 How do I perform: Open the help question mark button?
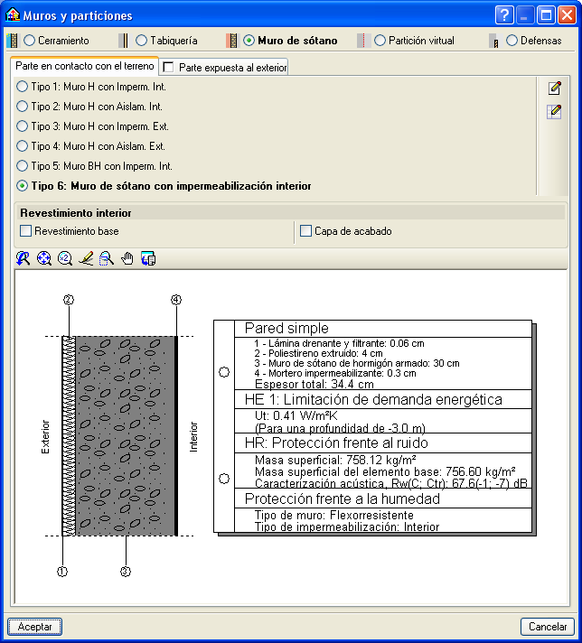504,15
